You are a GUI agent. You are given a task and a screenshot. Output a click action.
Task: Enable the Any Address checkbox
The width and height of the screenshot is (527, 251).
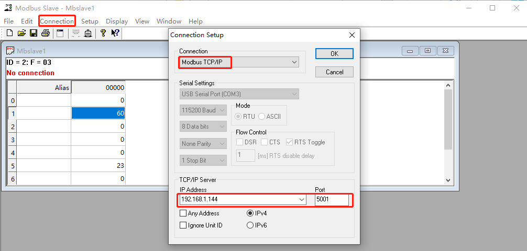tap(183, 213)
